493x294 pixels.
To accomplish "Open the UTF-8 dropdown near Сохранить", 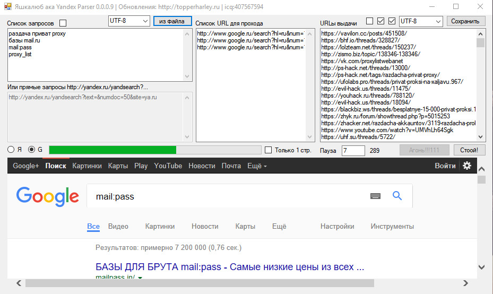I will [421, 21].
